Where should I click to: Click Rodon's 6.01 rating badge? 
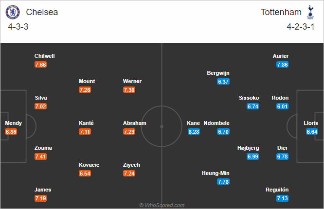(282, 106)
